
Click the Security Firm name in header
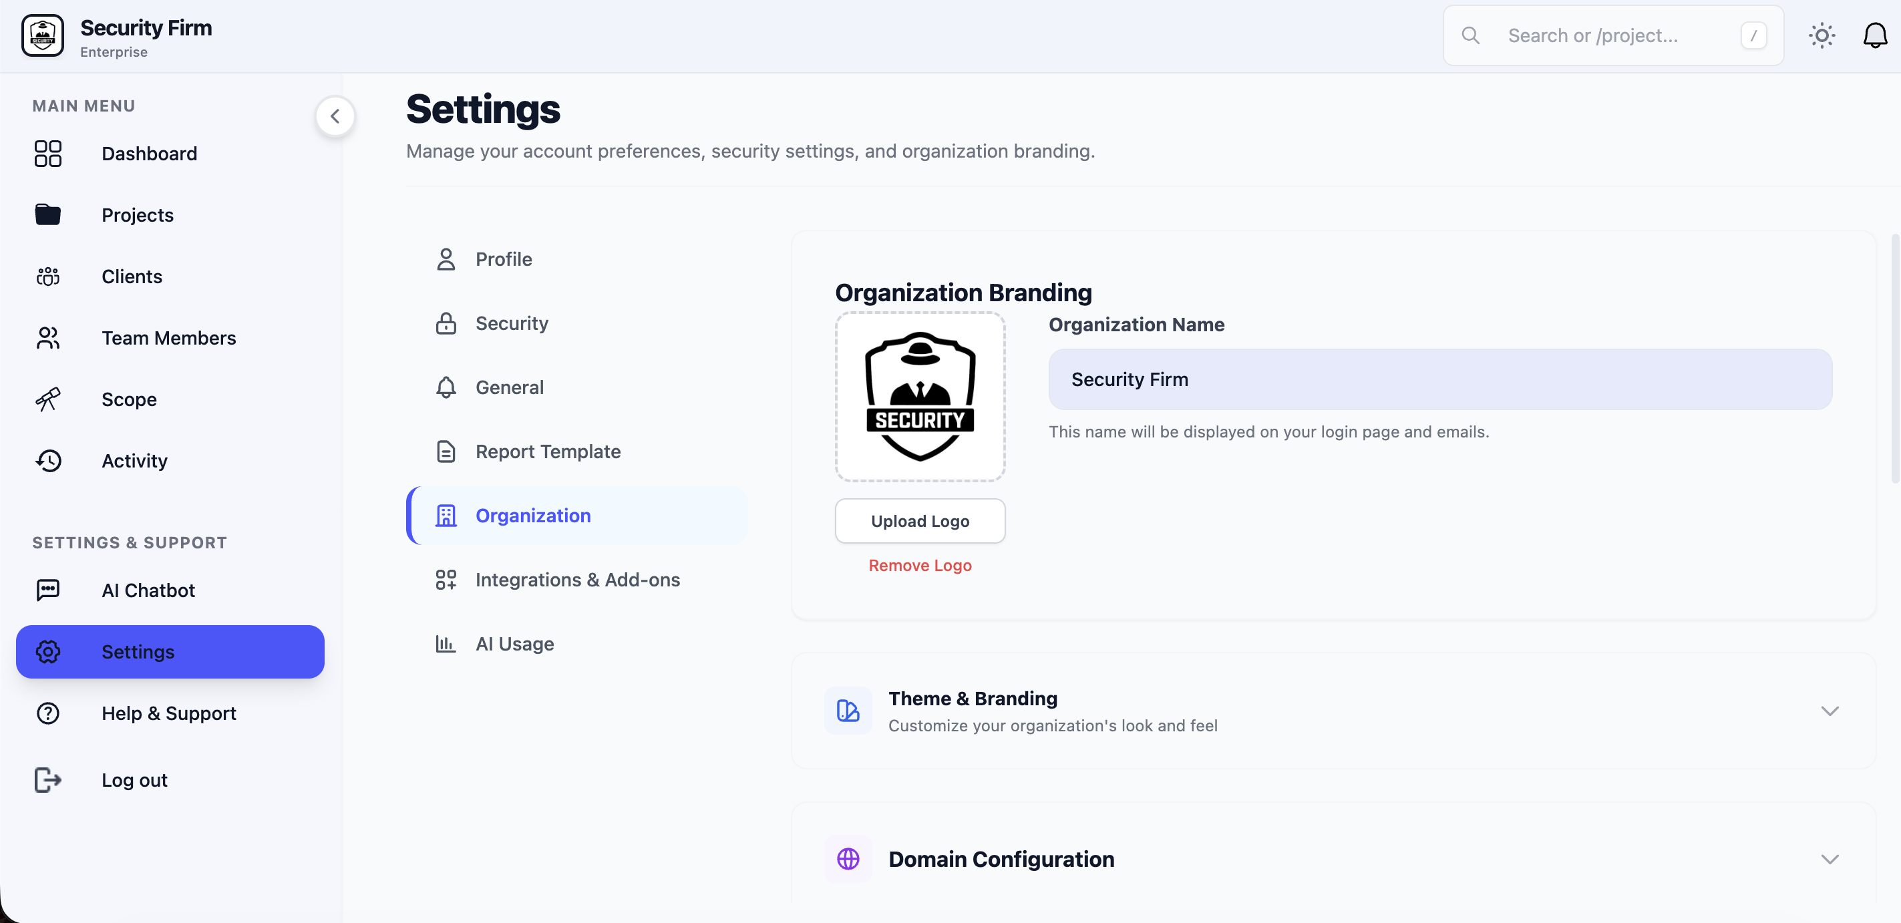tap(146, 27)
